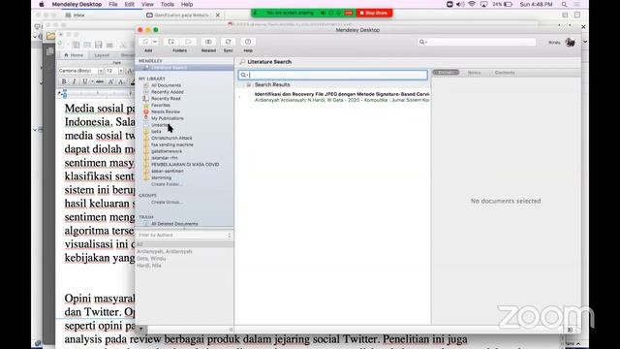
Task: Toggle Bold in Word window
Action: (x=64, y=81)
